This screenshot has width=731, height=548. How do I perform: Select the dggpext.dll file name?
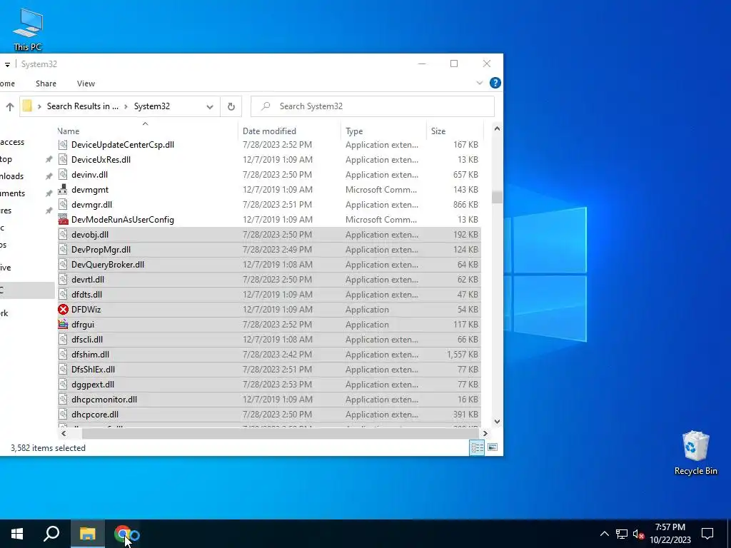(x=92, y=385)
